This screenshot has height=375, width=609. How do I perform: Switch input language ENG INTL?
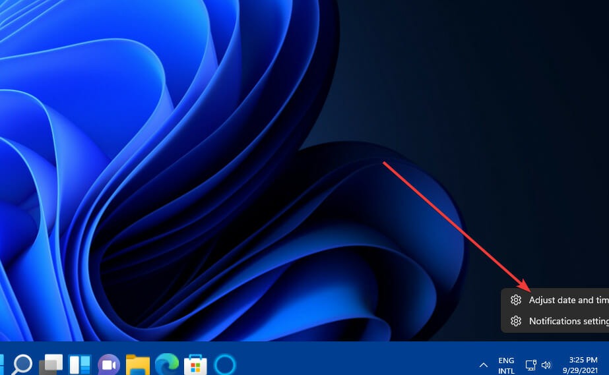tap(507, 365)
